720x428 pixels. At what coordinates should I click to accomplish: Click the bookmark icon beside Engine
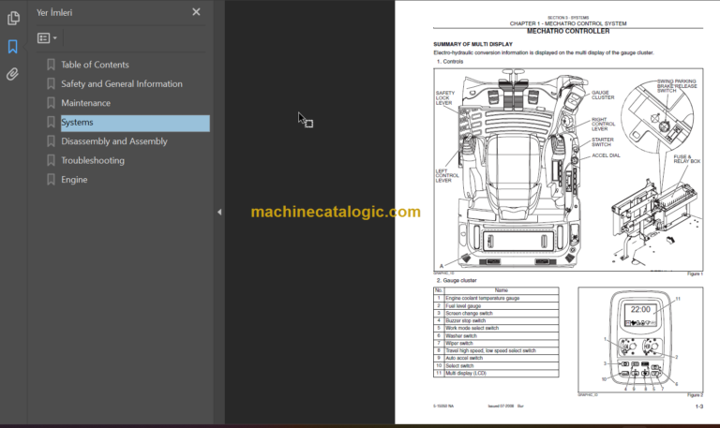51,180
